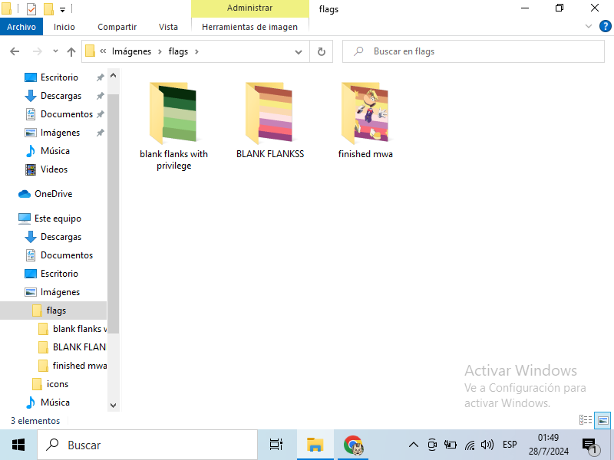Click Imágenes in the address bar
Image resolution: width=614 pixels, height=460 pixels.
tap(131, 51)
